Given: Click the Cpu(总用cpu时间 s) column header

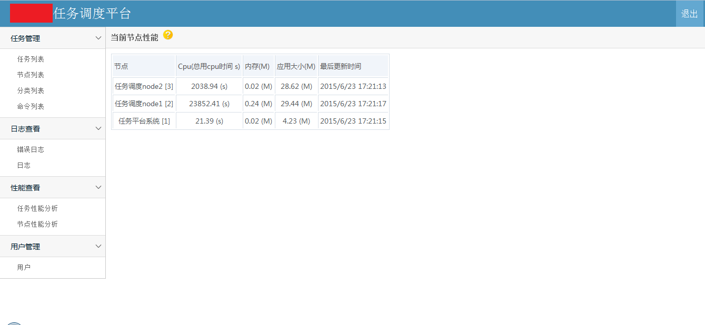Looking at the screenshot, I should [x=209, y=66].
